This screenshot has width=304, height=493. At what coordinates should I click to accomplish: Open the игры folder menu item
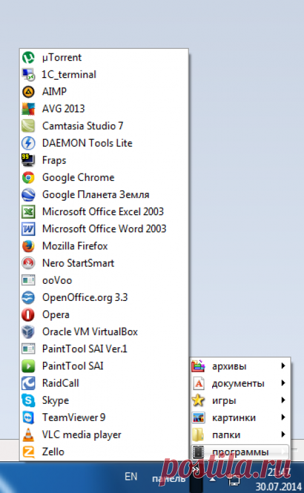[x=240, y=401]
